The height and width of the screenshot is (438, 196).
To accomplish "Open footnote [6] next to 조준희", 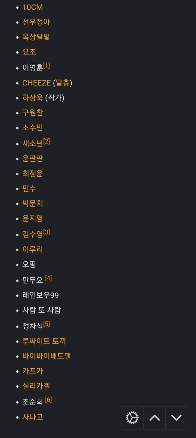I will (48, 400).
